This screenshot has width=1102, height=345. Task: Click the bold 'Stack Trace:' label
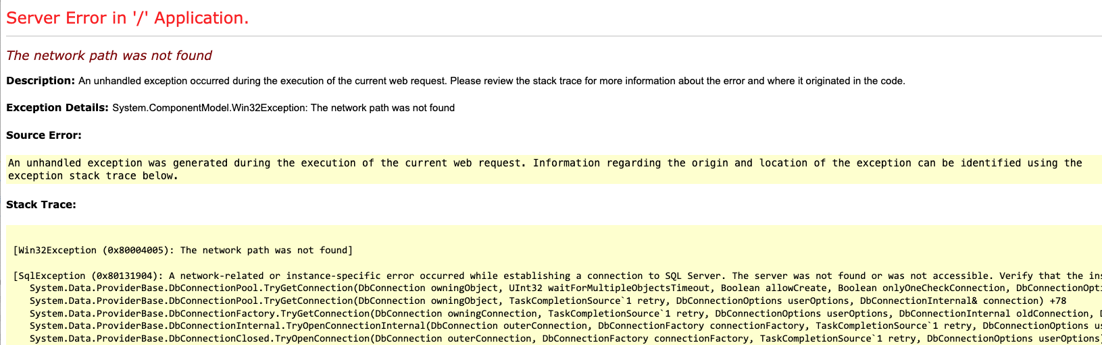(41, 205)
